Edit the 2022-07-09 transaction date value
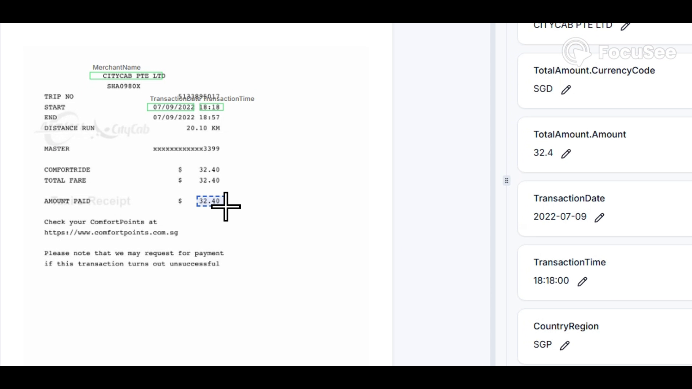This screenshot has width=692, height=389. tap(599, 218)
